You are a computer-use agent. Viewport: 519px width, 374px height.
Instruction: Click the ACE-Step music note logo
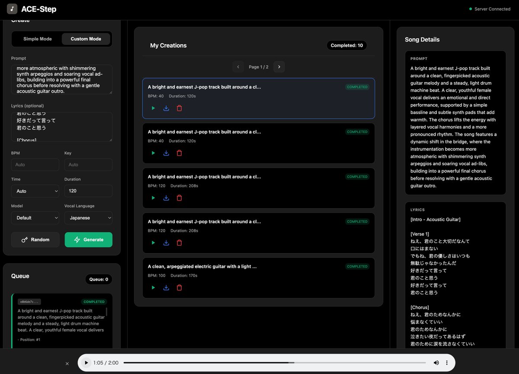coord(12,9)
